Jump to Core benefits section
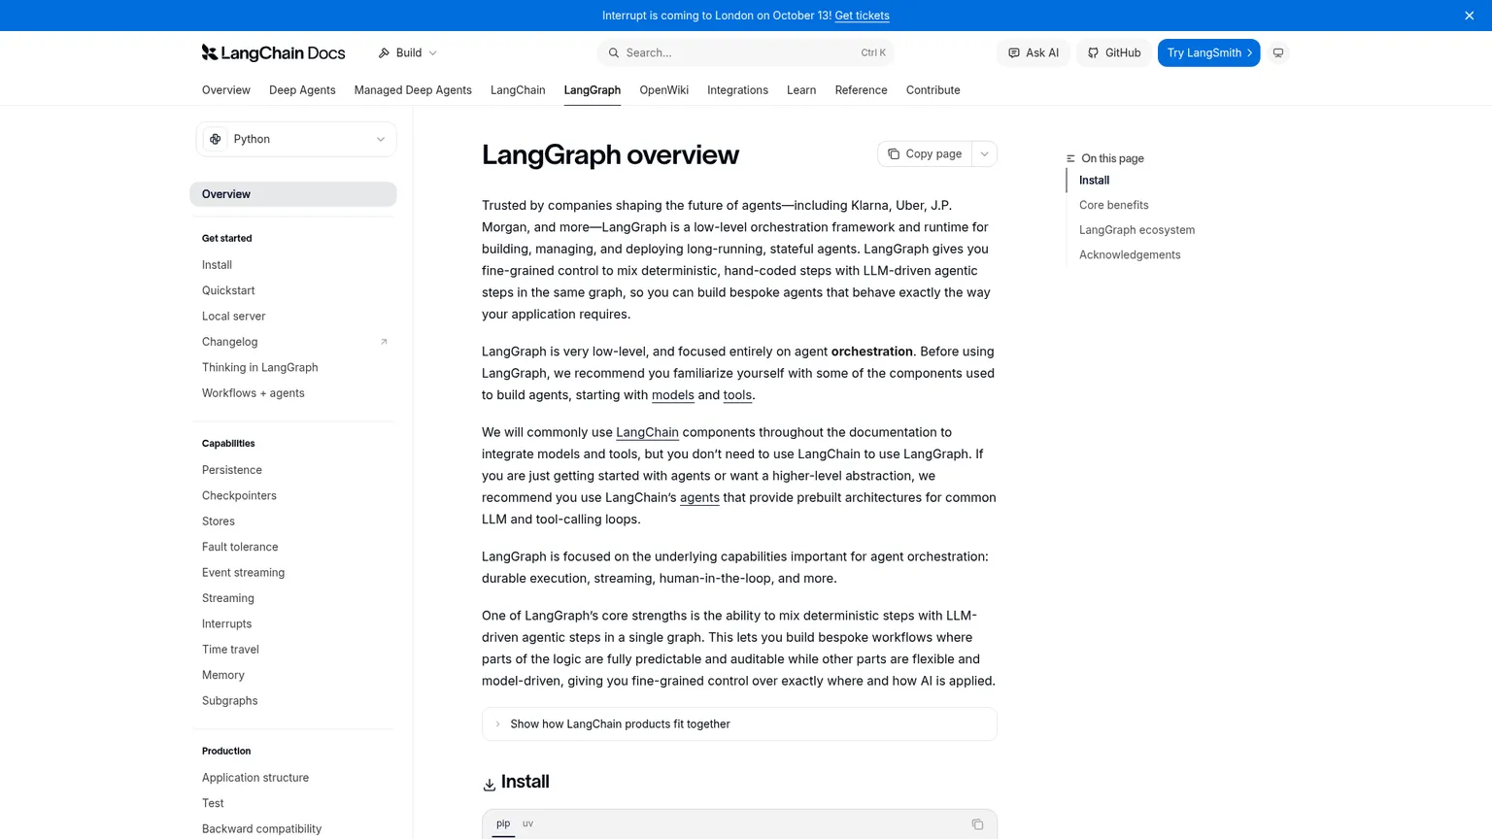1492x839 pixels. 1113,205
